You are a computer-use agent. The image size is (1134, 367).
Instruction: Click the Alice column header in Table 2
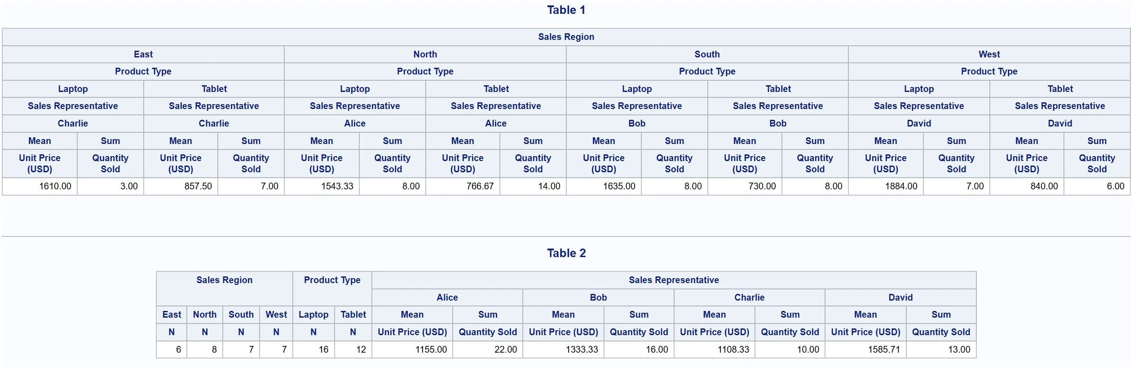(447, 297)
